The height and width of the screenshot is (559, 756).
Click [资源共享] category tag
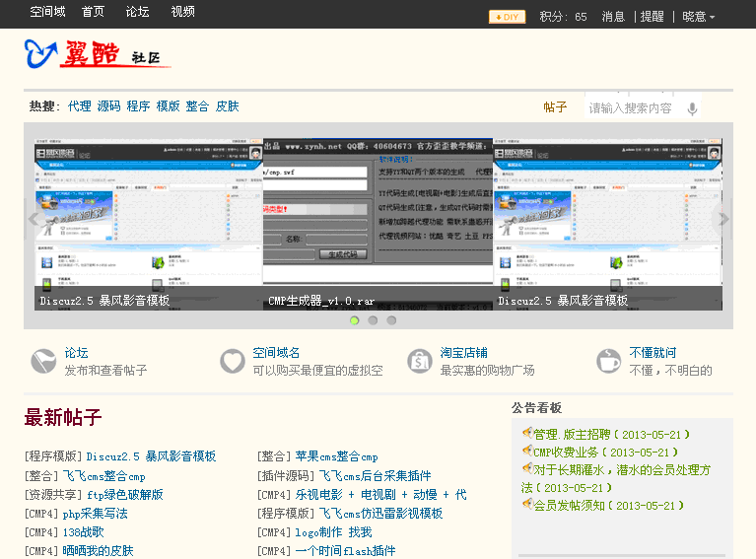[x=53, y=495]
